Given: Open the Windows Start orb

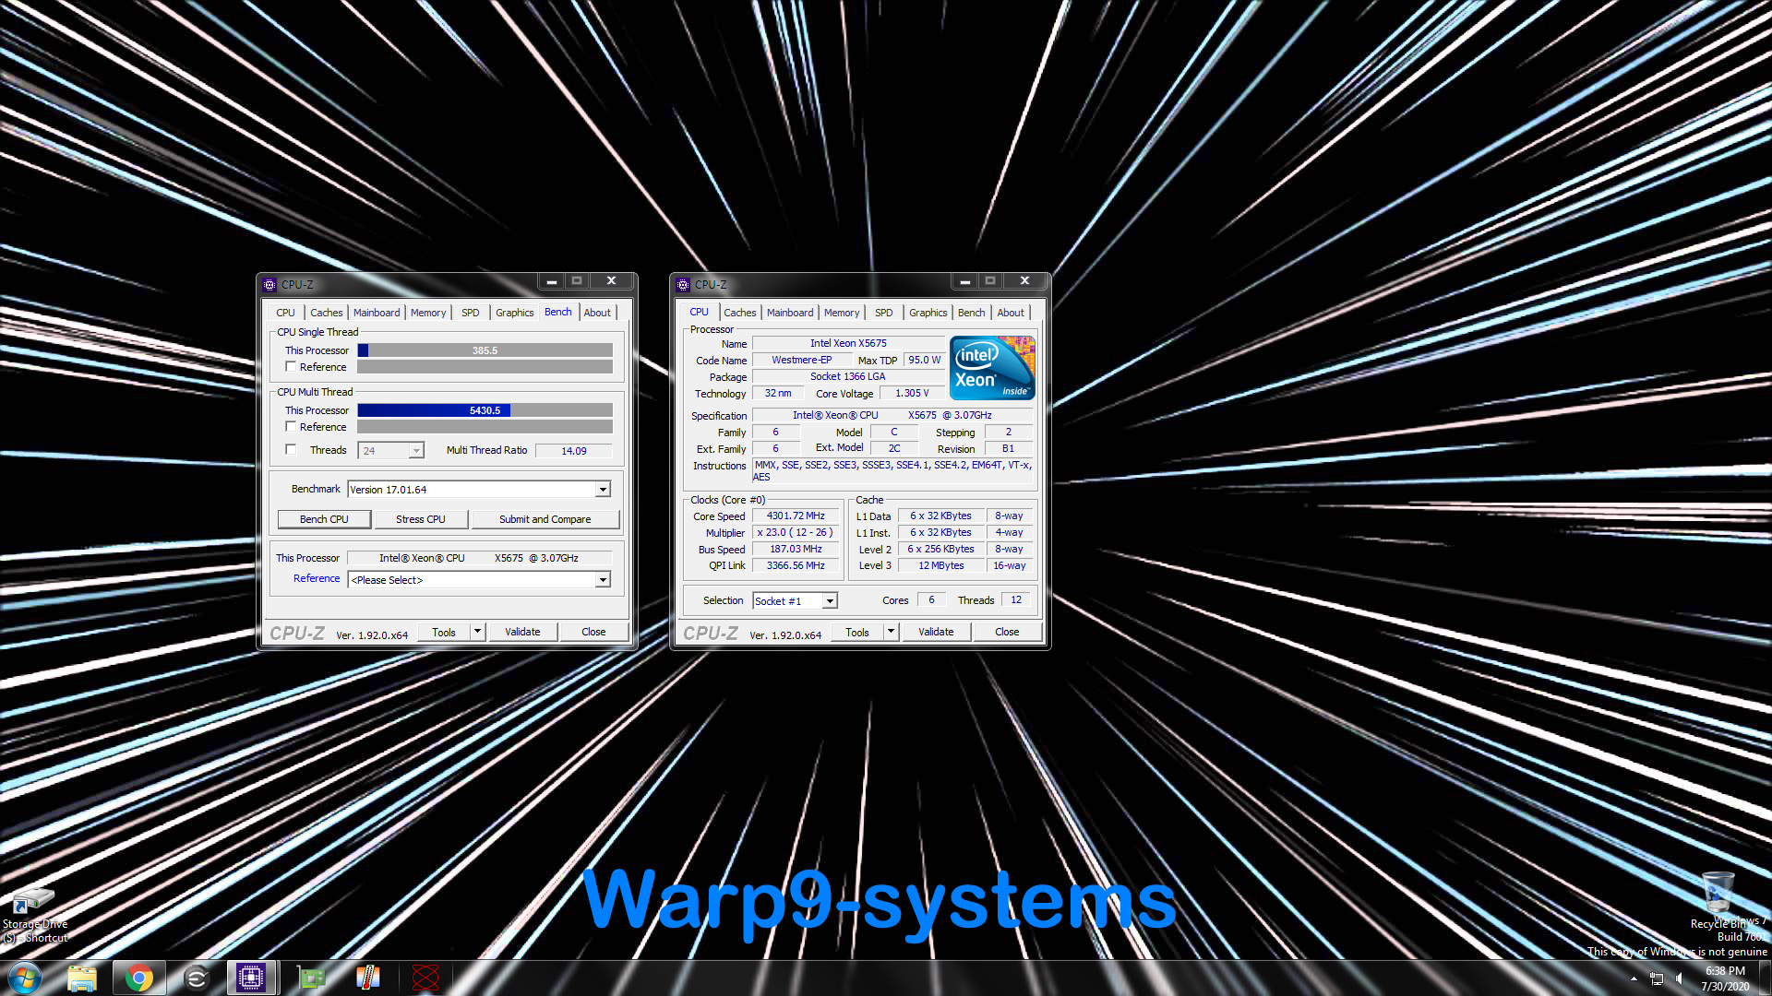Looking at the screenshot, I should pyautogui.click(x=25, y=978).
